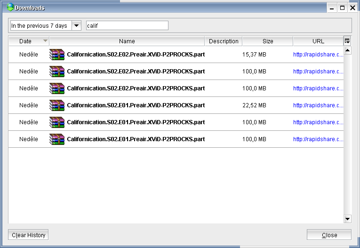Sort downloads by the Size column header
This screenshot has width=360, height=248.
(x=268, y=41)
